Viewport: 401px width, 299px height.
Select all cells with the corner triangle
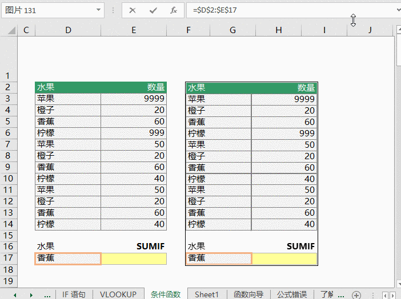(11, 30)
